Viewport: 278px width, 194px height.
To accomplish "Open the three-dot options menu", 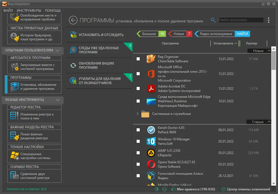I will (x=269, y=20).
